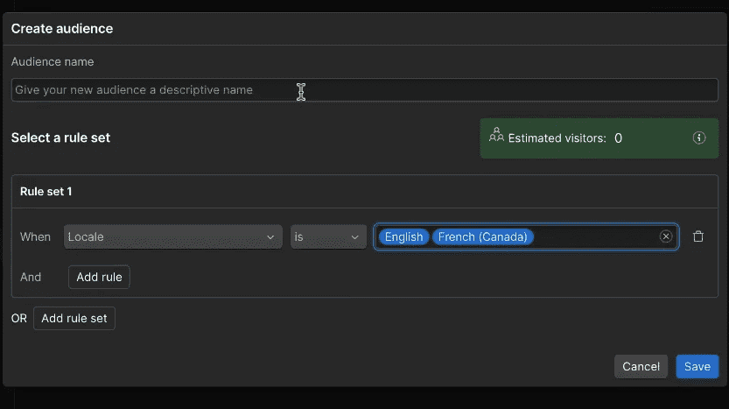Click the Estimated visitors count panel
Viewport: 729px width, 409px height.
click(x=599, y=138)
